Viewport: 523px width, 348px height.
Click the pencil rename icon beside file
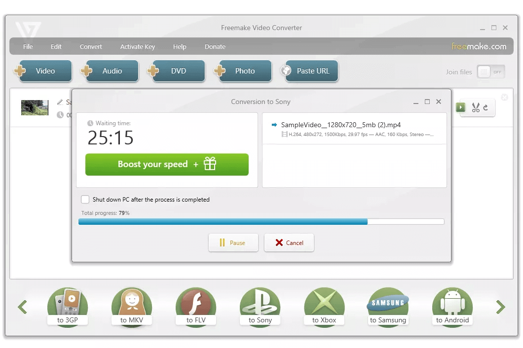(x=60, y=102)
